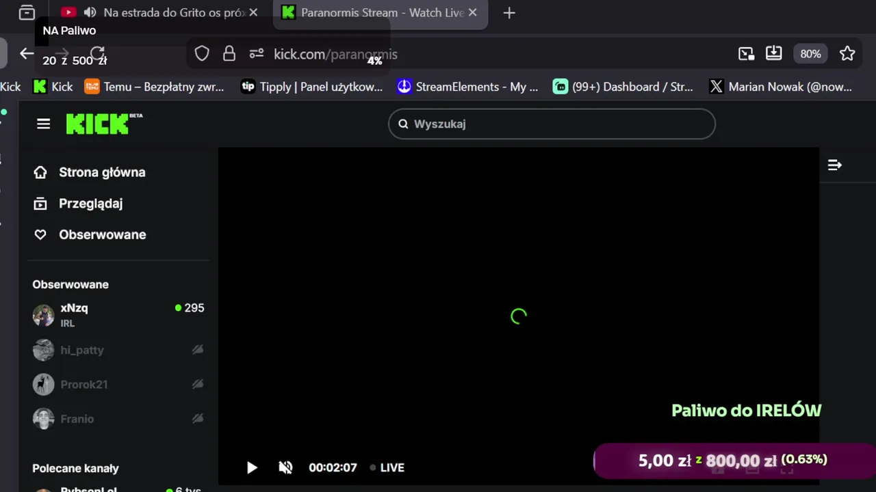Image resolution: width=876 pixels, height=492 pixels.
Task: Open a new browser tab
Action: click(x=509, y=13)
